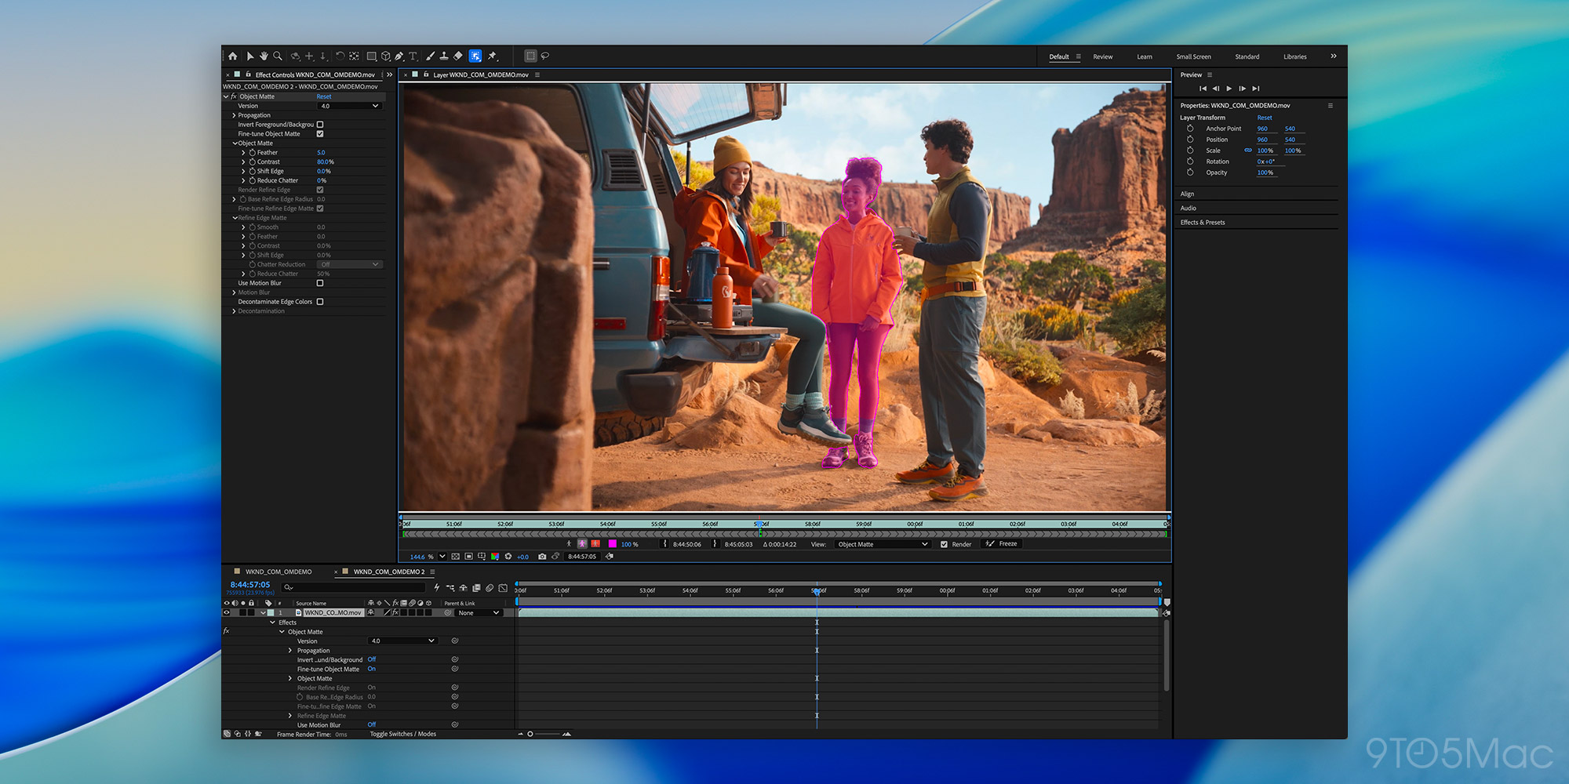Viewport: 1569px width, 784px height.
Task: Toggle the fx switch on layer 1
Action: tap(395, 612)
